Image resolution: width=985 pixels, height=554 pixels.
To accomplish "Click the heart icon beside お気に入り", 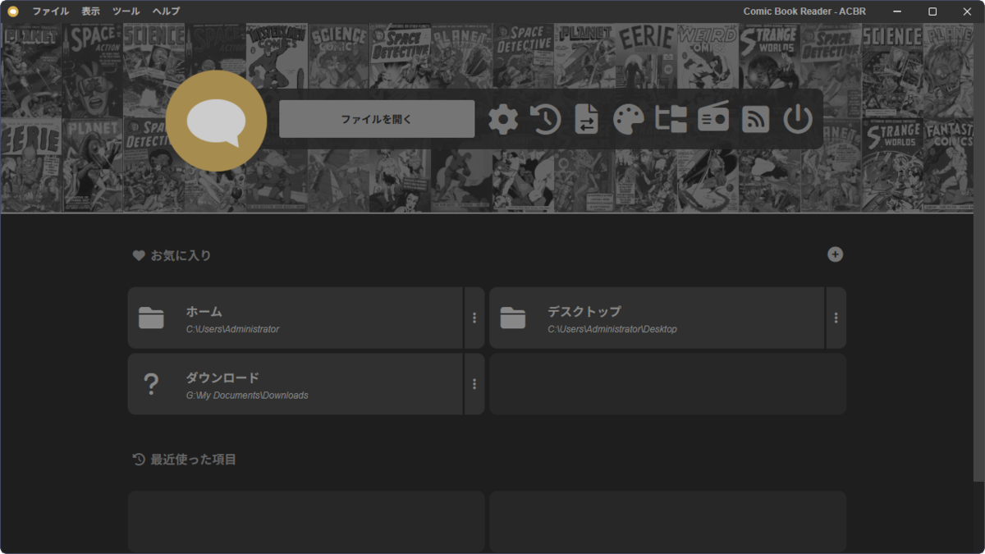I will pyautogui.click(x=139, y=255).
